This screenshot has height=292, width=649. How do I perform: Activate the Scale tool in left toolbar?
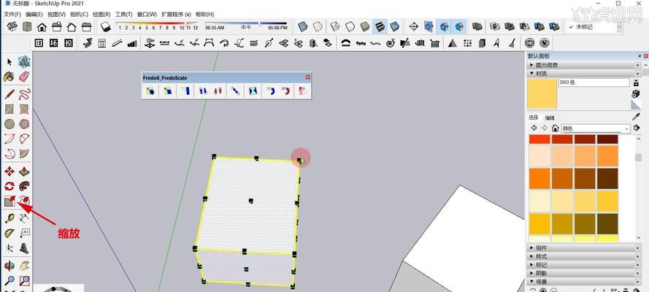[9, 201]
